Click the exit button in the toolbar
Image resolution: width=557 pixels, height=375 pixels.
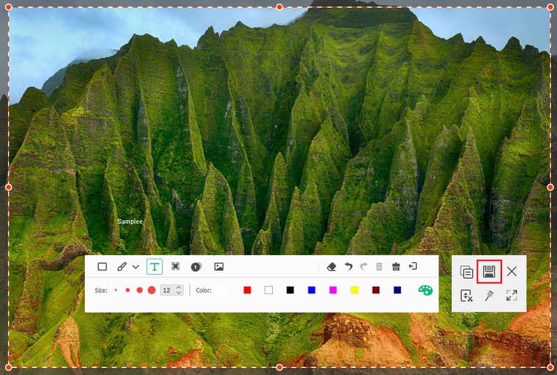pyautogui.click(x=413, y=266)
